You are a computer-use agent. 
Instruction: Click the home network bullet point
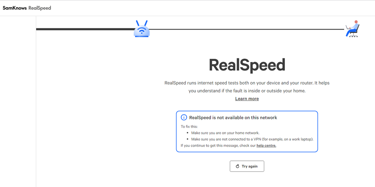(x=225, y=133)
